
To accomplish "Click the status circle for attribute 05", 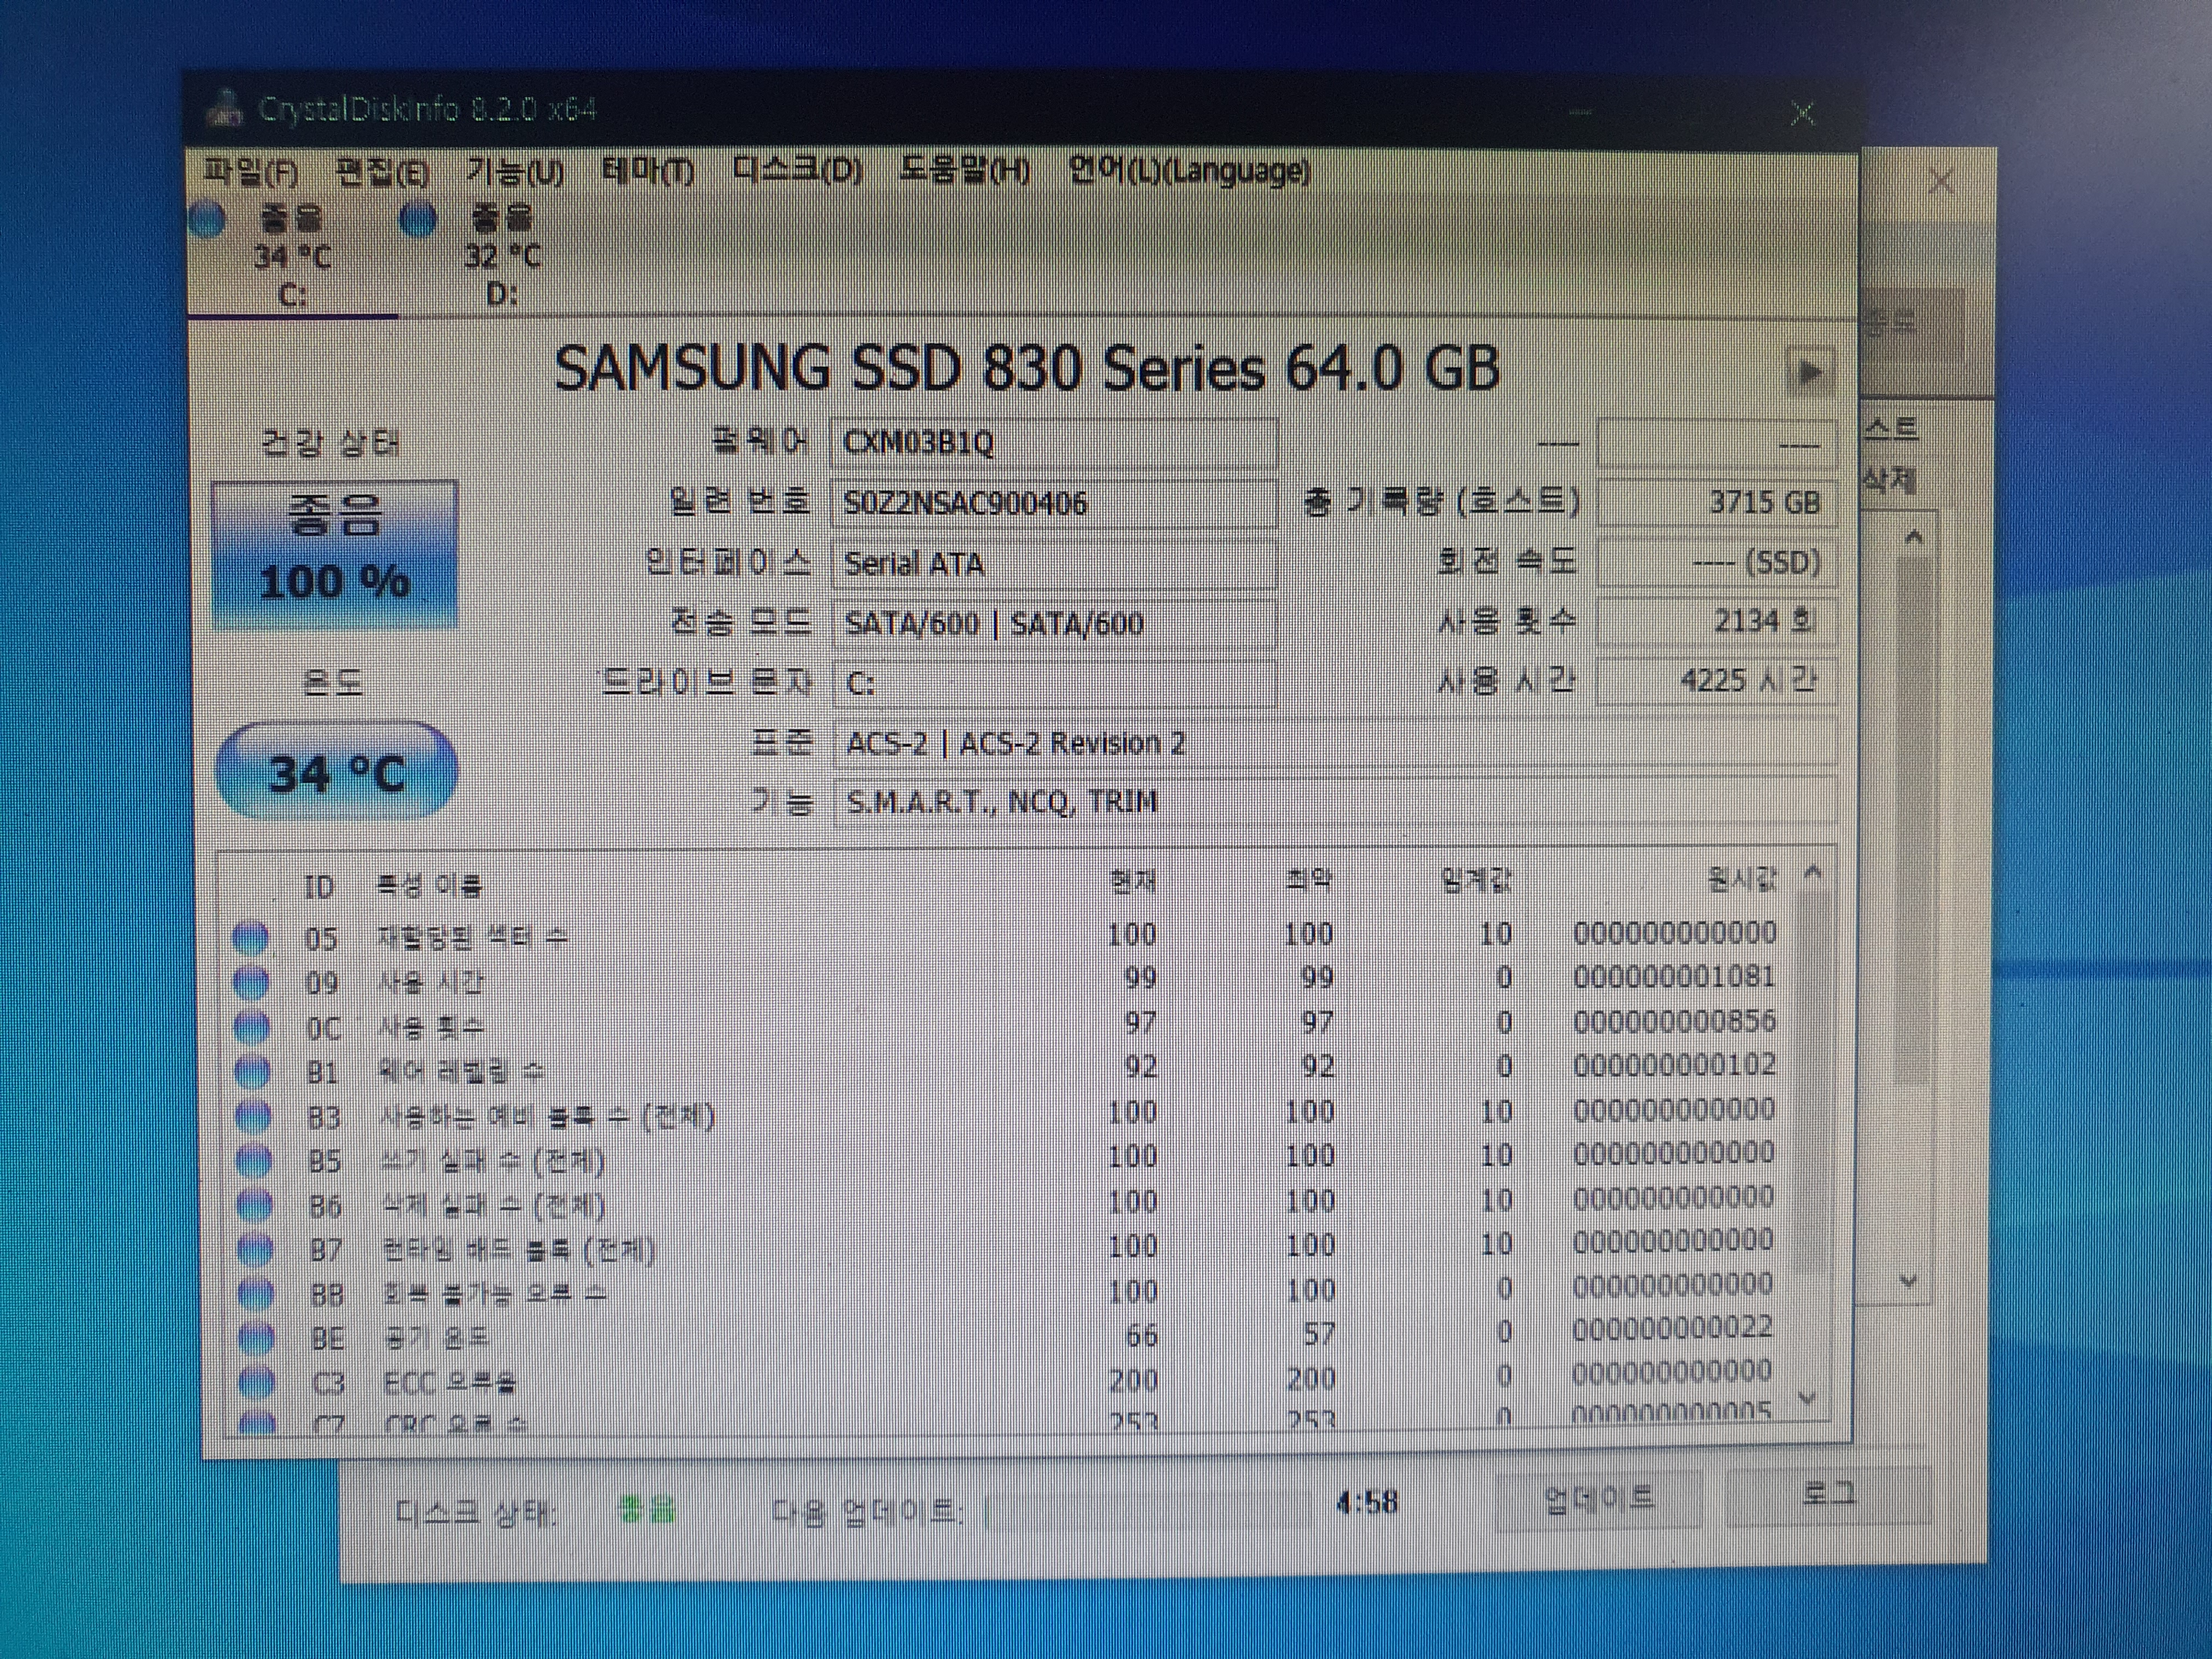I will (x=250, y=939).
